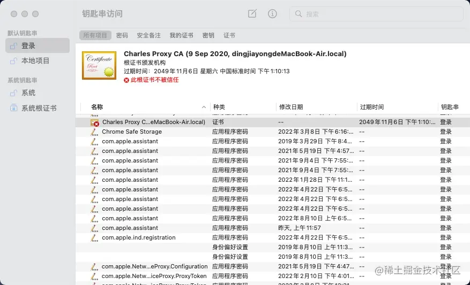This screenshot has height=285, width=470.
Task: Select the 登录 keychain in sidebar
Action: 38,46
